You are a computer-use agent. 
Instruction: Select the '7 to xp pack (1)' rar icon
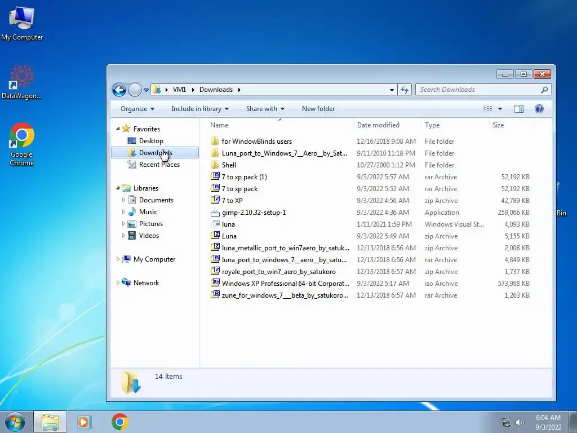pos(215,176)
